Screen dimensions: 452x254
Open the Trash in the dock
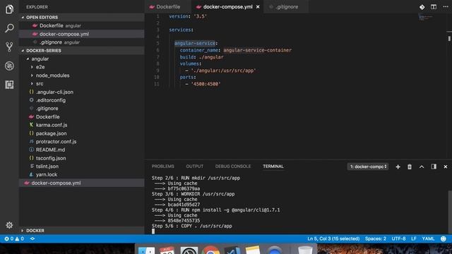click(x=304, y=250)
